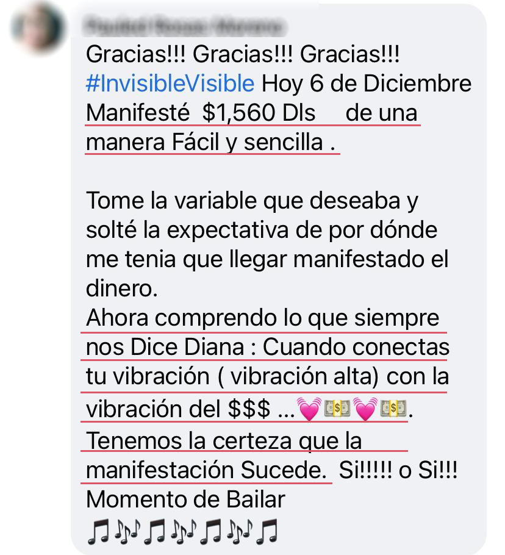Click the first pink heart emoji
505x555 pixels.
pyautogui.click(x=309, y=409)
